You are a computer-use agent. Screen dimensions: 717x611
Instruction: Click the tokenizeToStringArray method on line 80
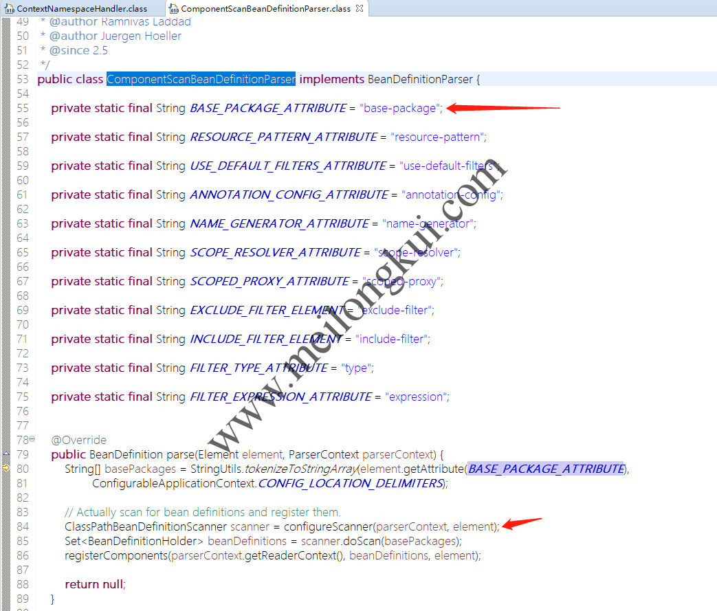[x=297, y=469]
